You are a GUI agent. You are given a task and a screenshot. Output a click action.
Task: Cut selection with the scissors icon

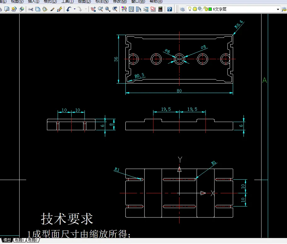31,9
